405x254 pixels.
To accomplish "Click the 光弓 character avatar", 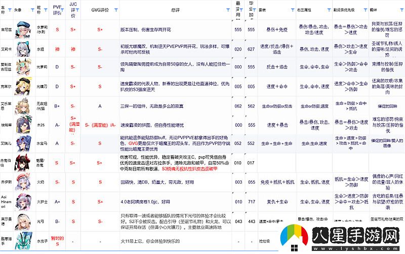I will (24, 222).
